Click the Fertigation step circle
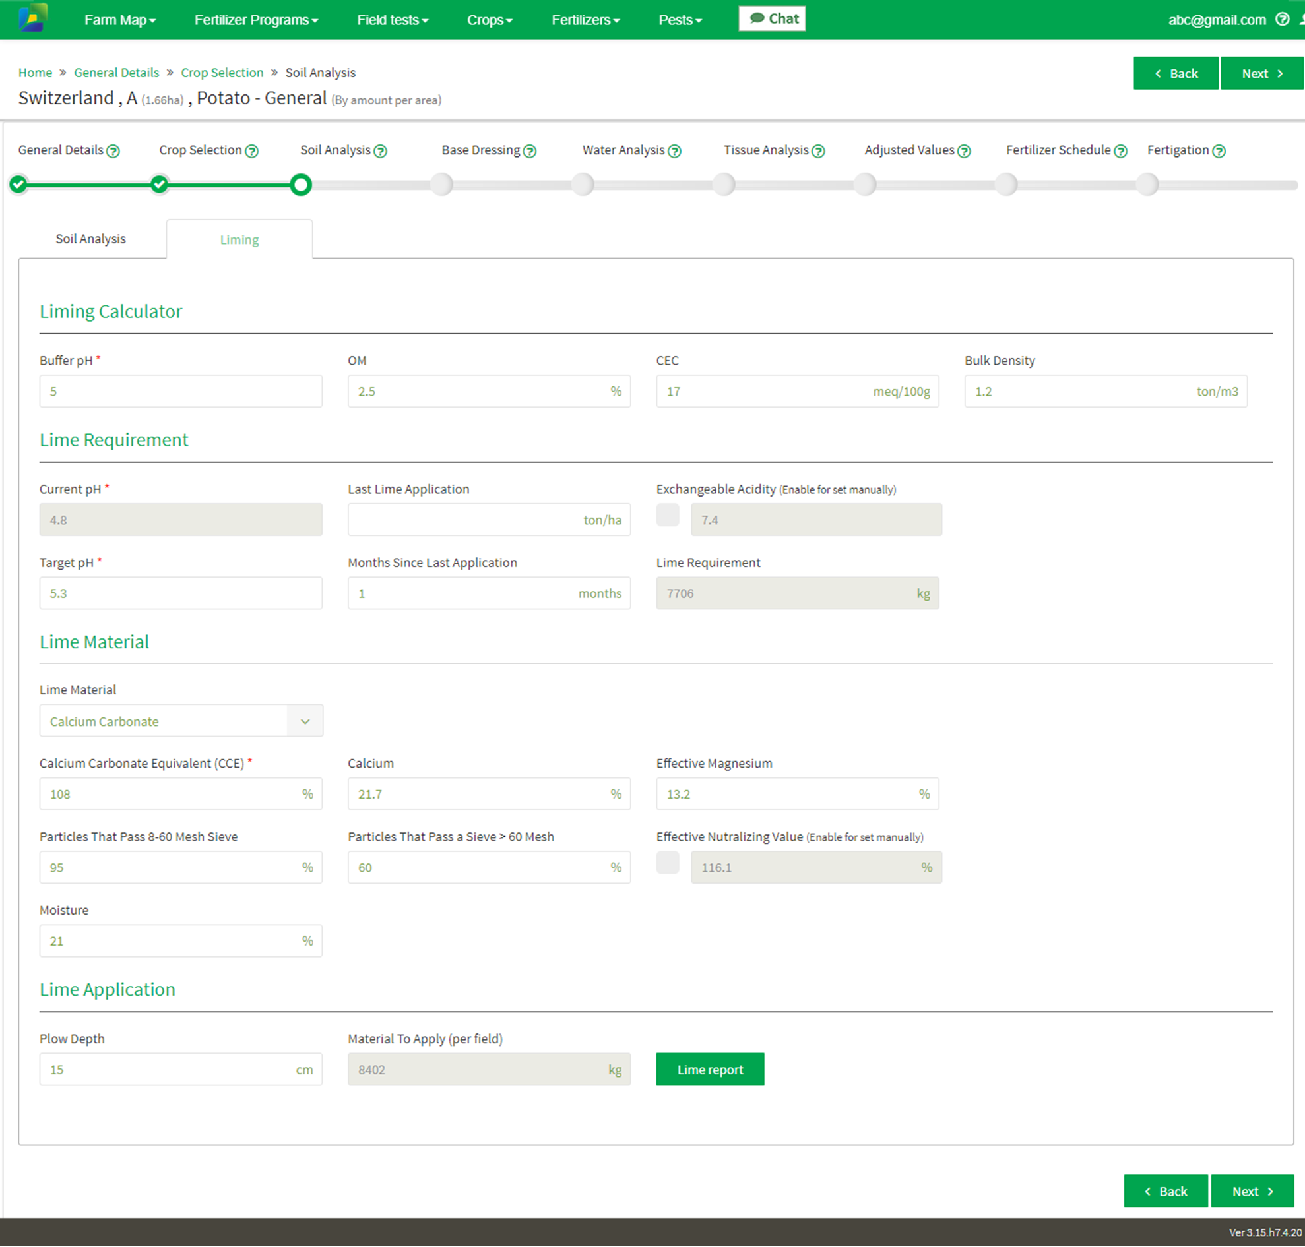The width and height of the screenshot is (1305, 1247). [x=1148, y=184]
